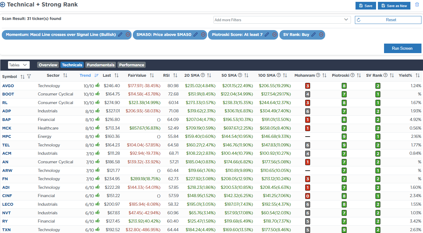Show info tooltip for 20 SMA
Viewport: 423px width, 233px height.
(x=203, y=75)
